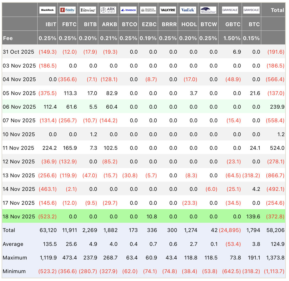289x281 pixels.
Task: Select the Invesco logo above BTCO
Action: (128, 10)
